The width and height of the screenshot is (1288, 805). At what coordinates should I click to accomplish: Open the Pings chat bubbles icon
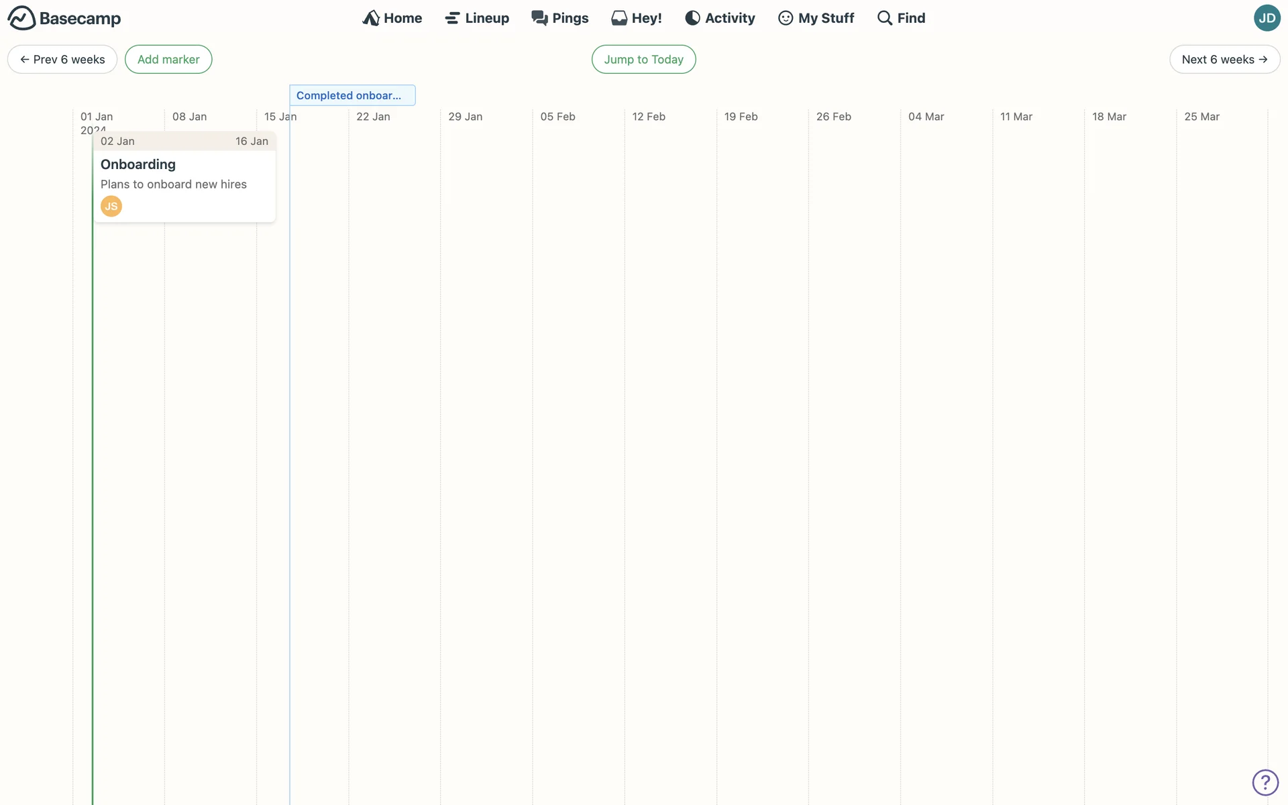pyautogui.click(x=539, y=18)
